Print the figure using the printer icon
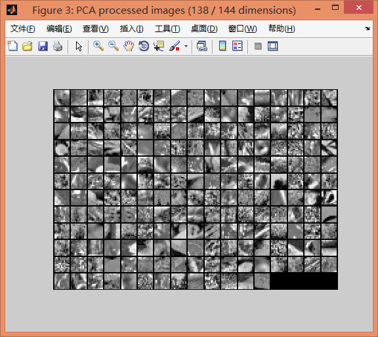This screenshot has width=378, height=337. 58,46
